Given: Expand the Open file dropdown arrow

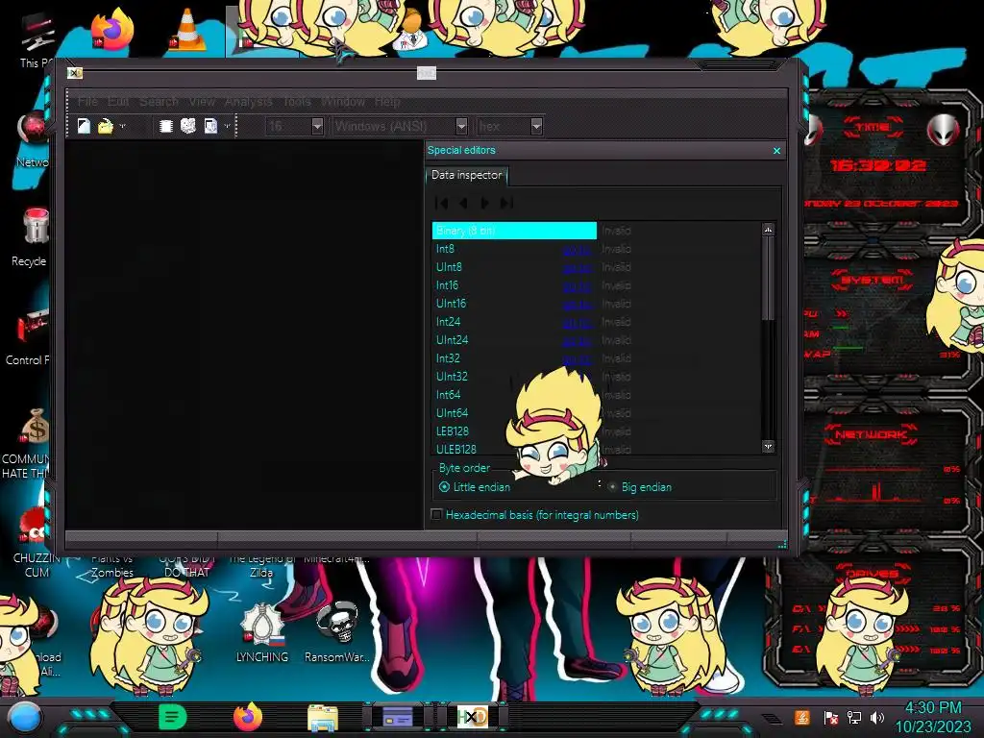Looking at the screenshot, I should [122, 126].
